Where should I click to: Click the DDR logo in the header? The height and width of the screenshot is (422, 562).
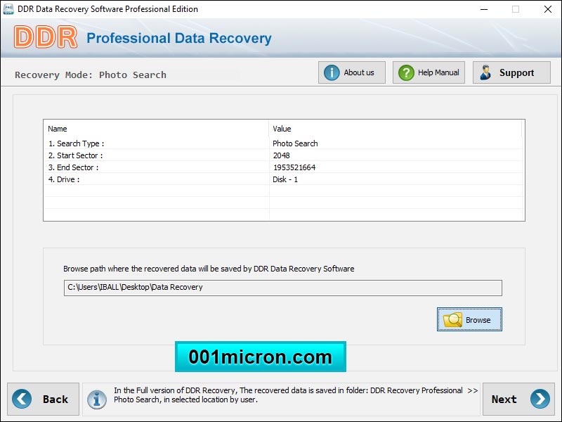click(46, 37)
